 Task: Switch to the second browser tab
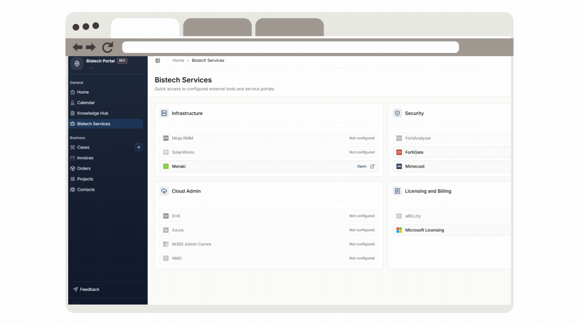(217, 27)
